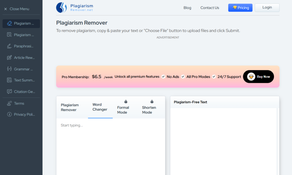292x175 pixels.
Task: Click the diamond icon on Pricing button
Action: coord(235,7)
